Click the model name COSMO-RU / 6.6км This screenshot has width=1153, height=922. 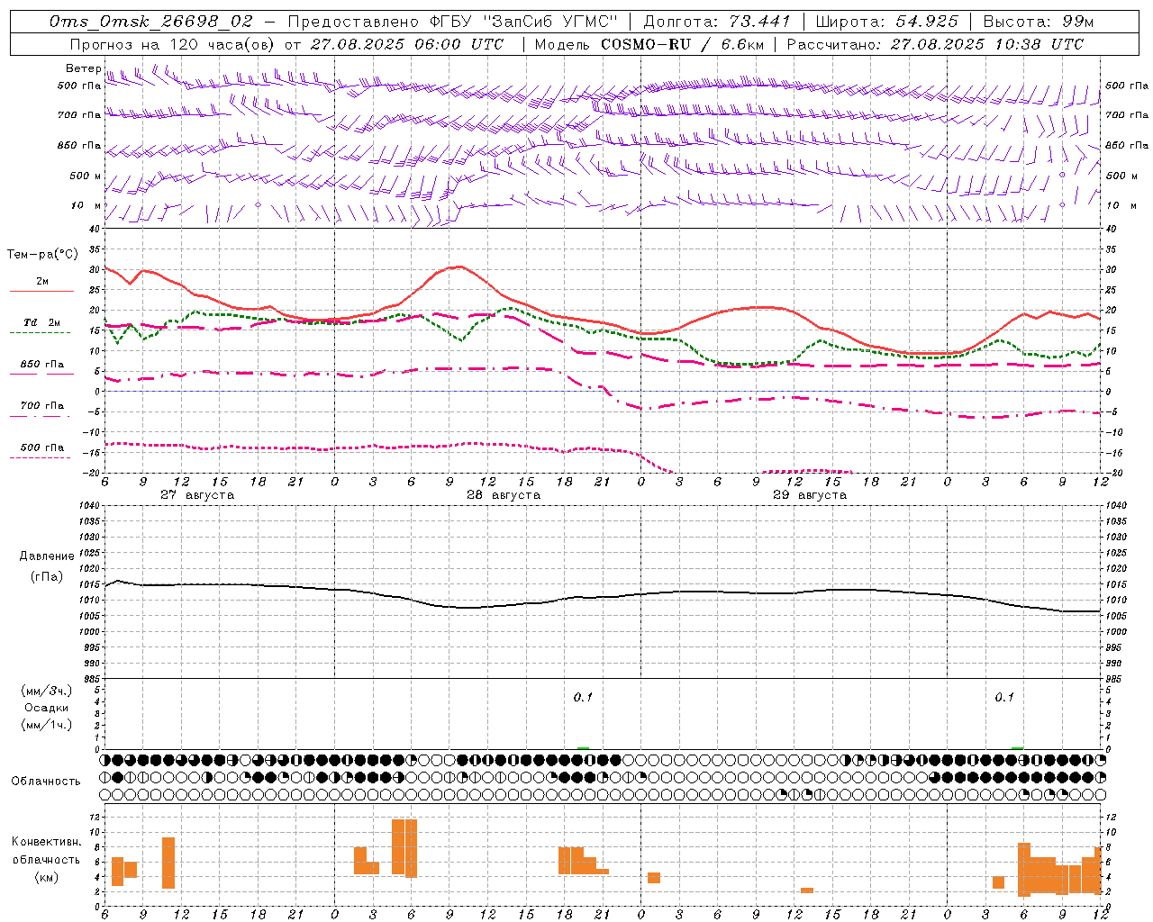tap(682, 43)
